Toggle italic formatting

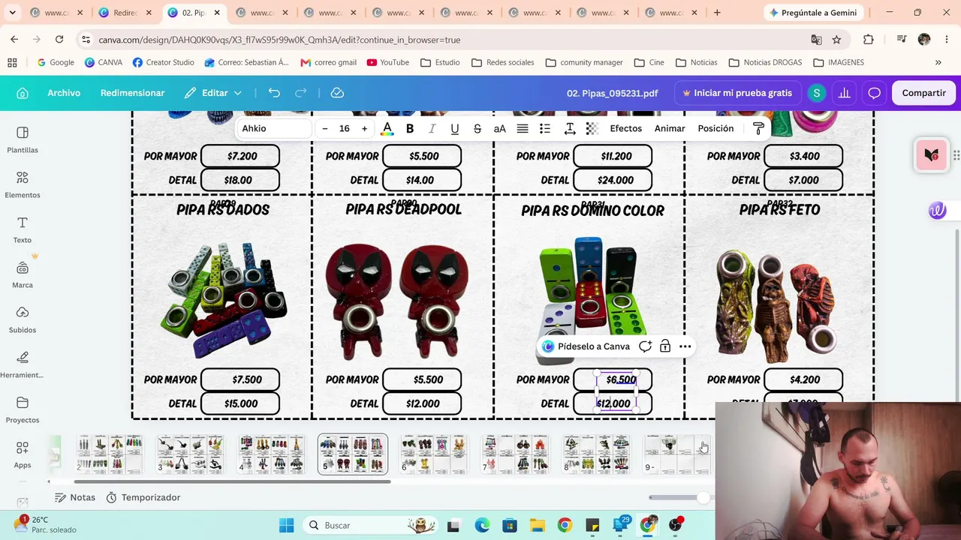pos(432,129)
